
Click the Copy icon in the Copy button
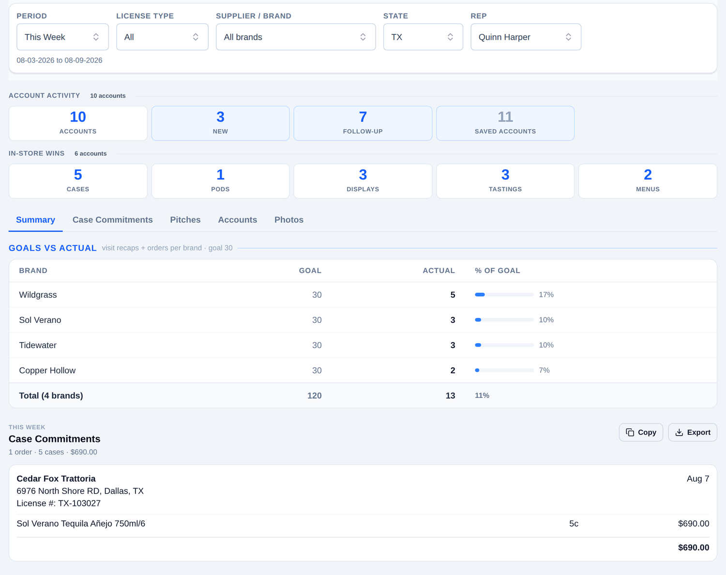click(630, 432)
